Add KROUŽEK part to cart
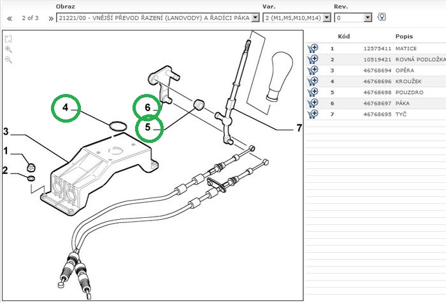The image size is (446, 303). tap(313, 81)
